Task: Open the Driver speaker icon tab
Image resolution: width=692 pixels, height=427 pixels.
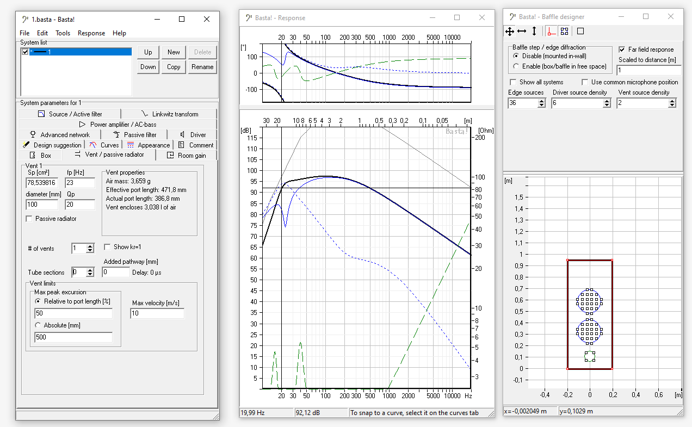Action: [182, 134]
